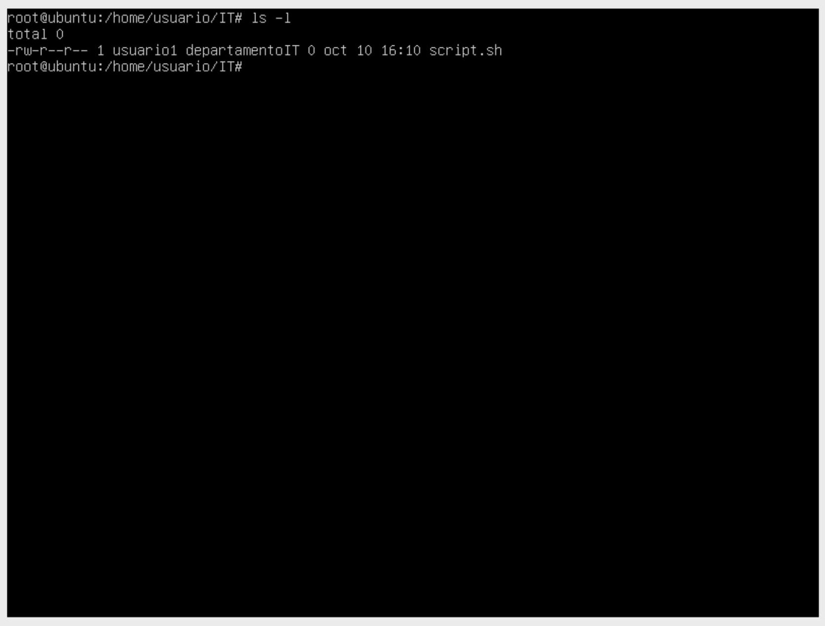Screen dimensions: 825x626
Task: Click the timestamp '16:10'
Action: pyautogui.click(x=401, y=51)
